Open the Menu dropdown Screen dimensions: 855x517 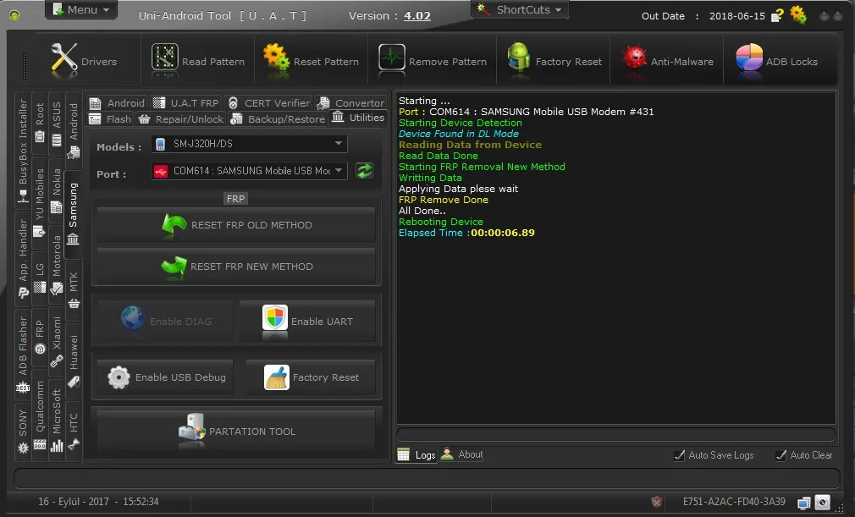81,9
